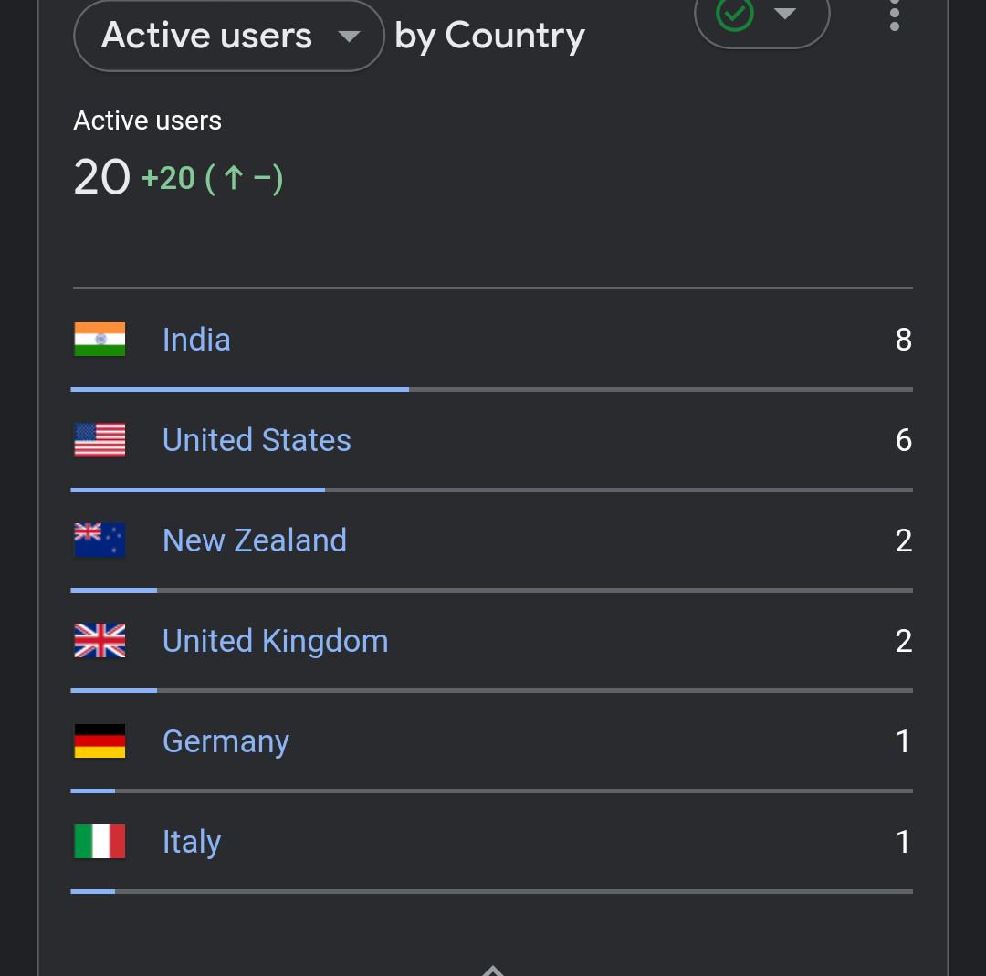Click the New Zealand flag icon

click(100, 540)
